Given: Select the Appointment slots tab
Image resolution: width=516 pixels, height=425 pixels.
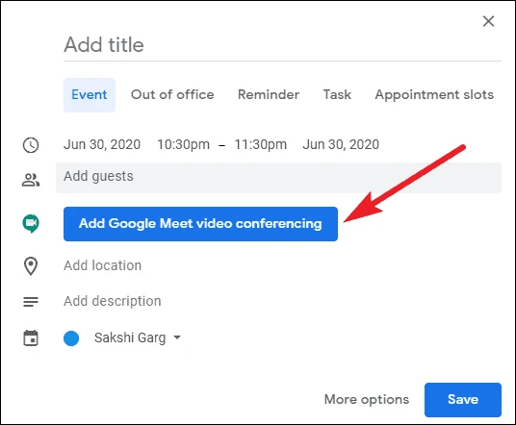Looking at the screenshot, I should click(434, 94).
